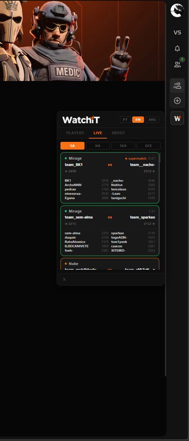Viewport: 189px width, 441px height.
Task: Click player Noktse
Action: click(117, 185)
